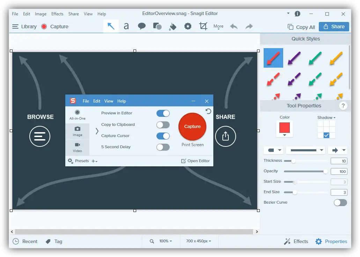Toggle Copy to Clipboard switch

tap(163, 125)
